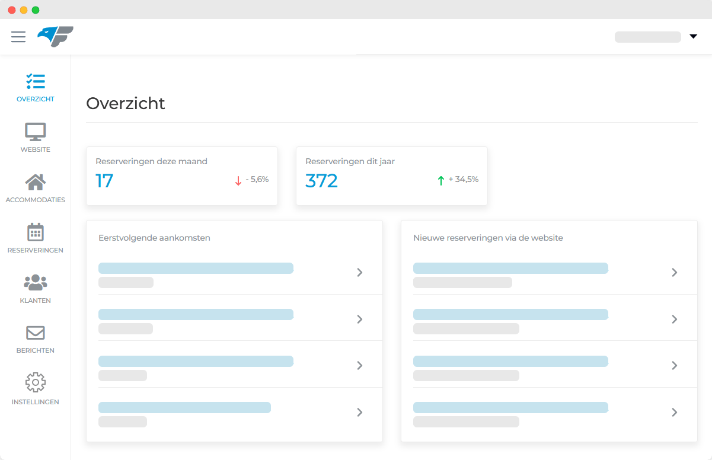Open the Klanten people icon
712x460 pixels.
[x=36, y=282]
